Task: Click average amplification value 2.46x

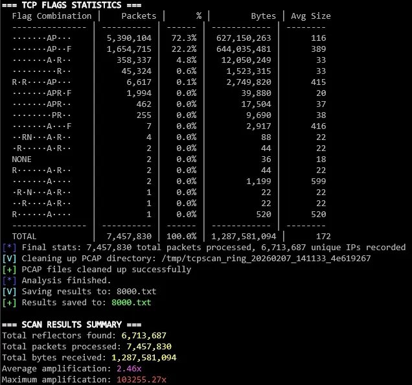Action: click(x=129, y=369)
